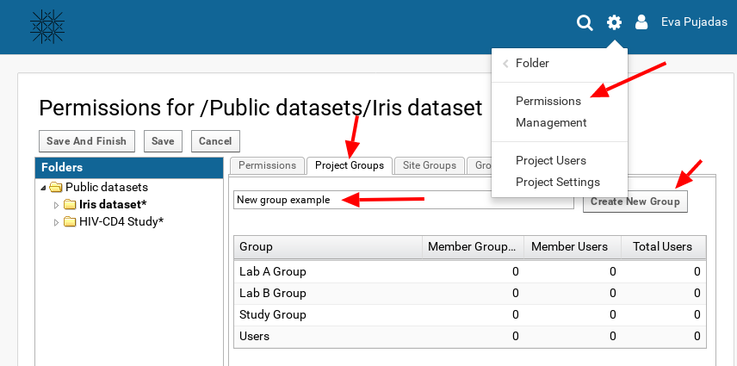Click the HIV-CD4 Study folder icon
The height and width of the screenshot is (366, 737).
coord(70,222)
